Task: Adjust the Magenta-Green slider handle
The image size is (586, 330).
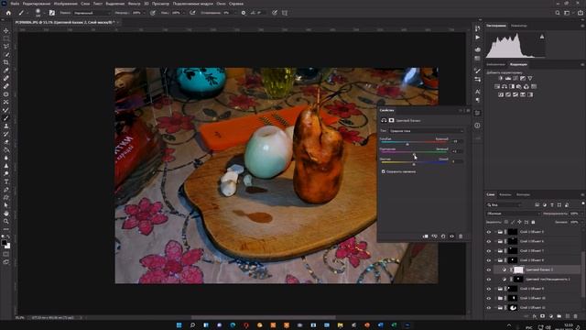Action: coord(414,154)
